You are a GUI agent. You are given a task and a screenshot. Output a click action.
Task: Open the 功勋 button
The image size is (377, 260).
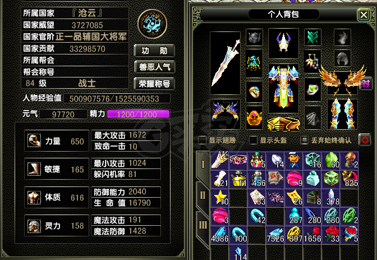(154, 51)
